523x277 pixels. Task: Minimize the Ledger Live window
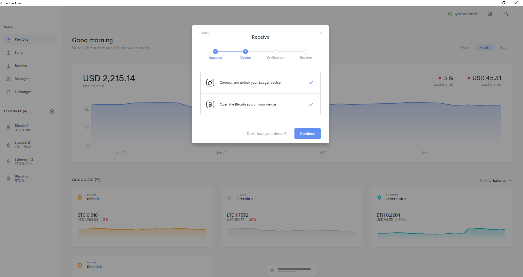[491, 3]
